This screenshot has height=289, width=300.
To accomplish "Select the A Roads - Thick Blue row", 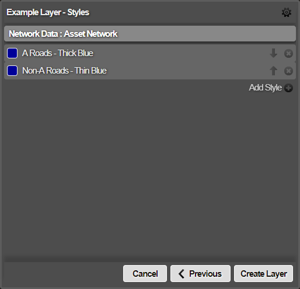I will coord(150,53).
